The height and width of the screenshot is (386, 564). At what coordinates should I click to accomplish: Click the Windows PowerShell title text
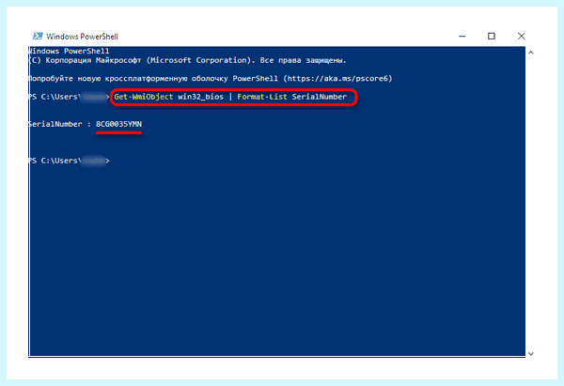point(82,37)
